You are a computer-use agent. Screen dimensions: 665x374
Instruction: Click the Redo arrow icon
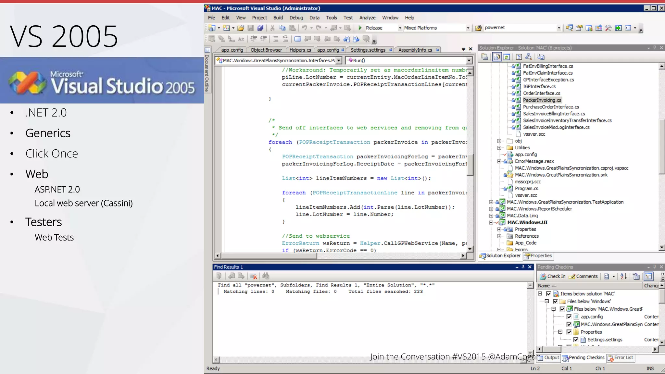click(x=319, y=28)
